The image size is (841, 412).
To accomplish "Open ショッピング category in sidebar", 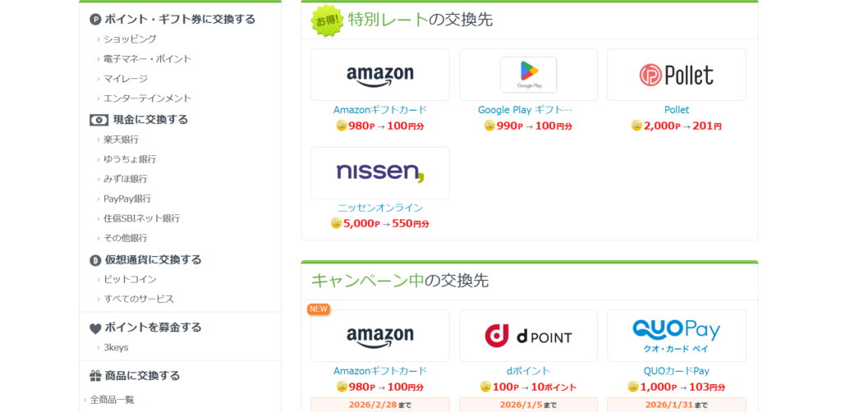I will 130,39.
